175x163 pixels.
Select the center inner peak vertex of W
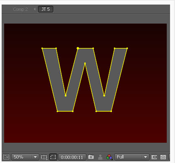pyautogui.click(x=85, y=63)
